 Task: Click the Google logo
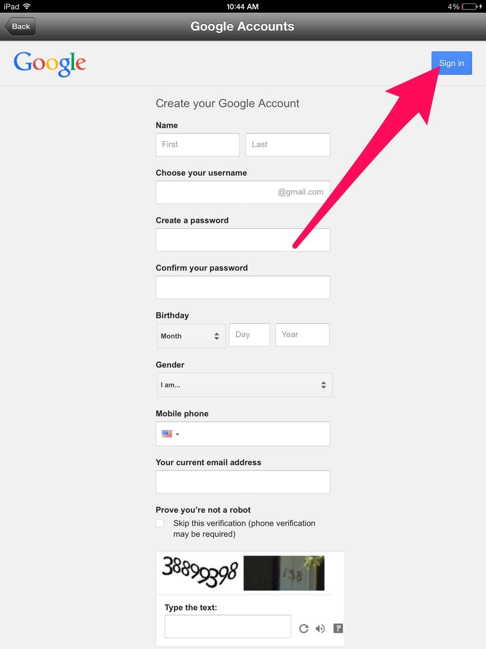click(50, 64)
